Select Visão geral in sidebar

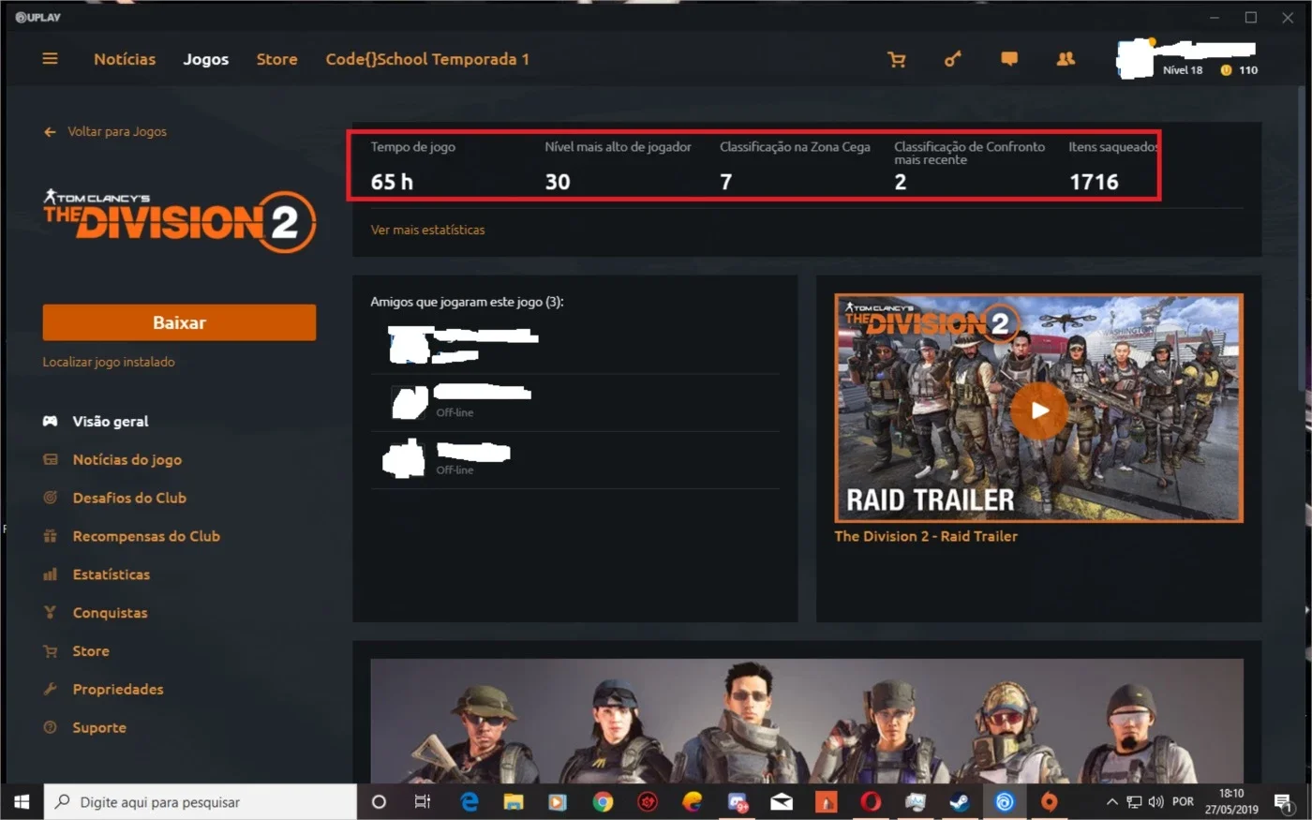[111, 422]
